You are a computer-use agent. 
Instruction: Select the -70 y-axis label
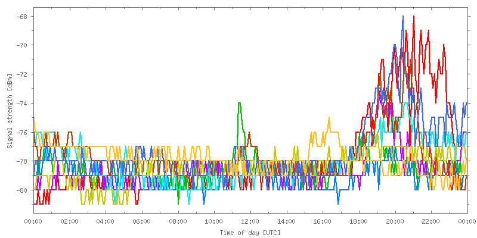click(x=23, y=45)
